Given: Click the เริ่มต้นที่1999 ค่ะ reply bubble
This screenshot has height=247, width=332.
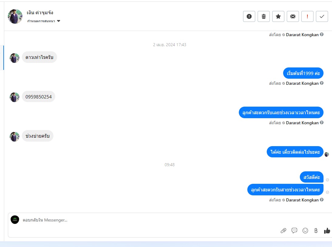Looking at the screenshot, I should [x=303, y=73].
